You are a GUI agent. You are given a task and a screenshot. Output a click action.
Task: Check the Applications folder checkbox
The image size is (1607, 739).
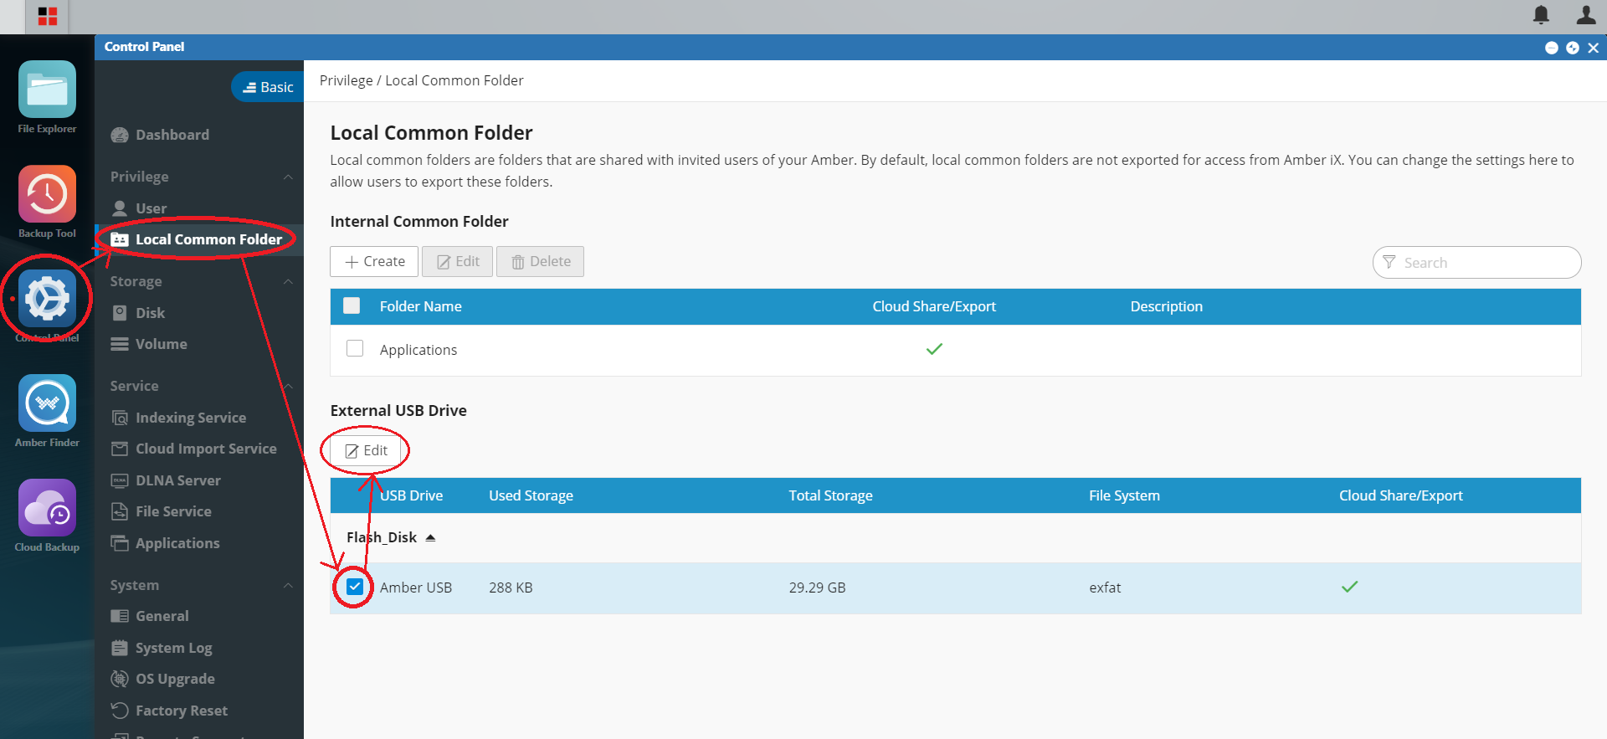pos(355,348)
